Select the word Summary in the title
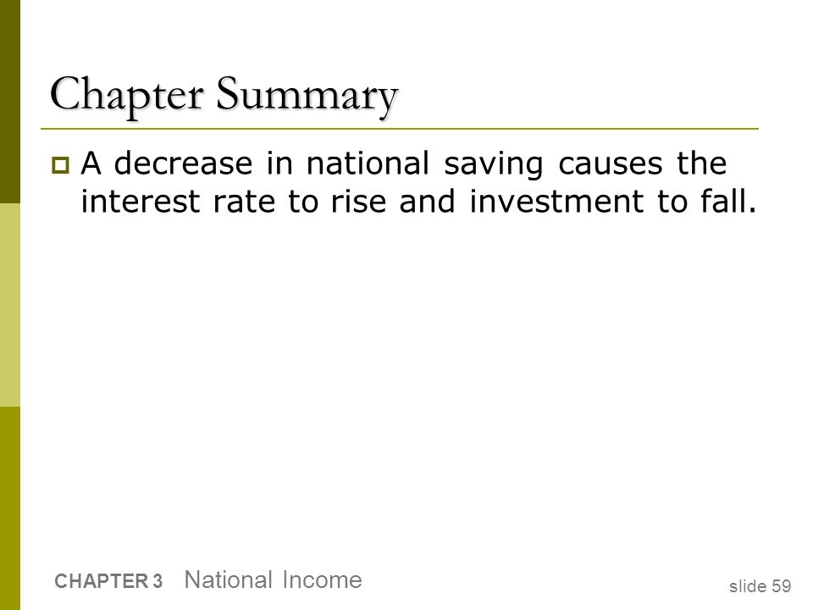The width and height of the screenshot is (813, 610). [307, 96]
